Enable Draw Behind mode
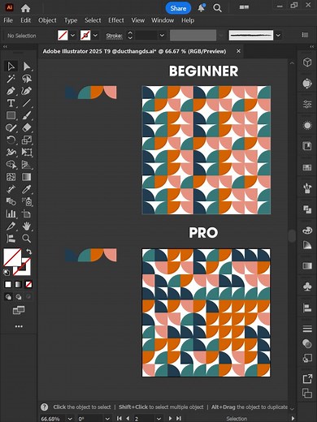This screenshot has height=422, width=317. pos(19,297)
